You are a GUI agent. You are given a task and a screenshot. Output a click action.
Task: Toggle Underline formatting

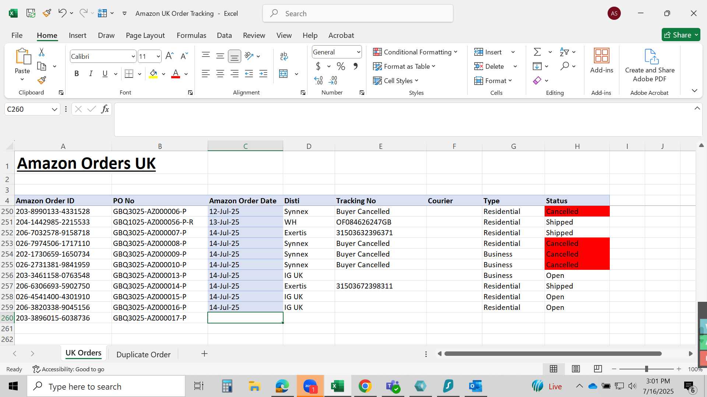click(x=105, y=74)
